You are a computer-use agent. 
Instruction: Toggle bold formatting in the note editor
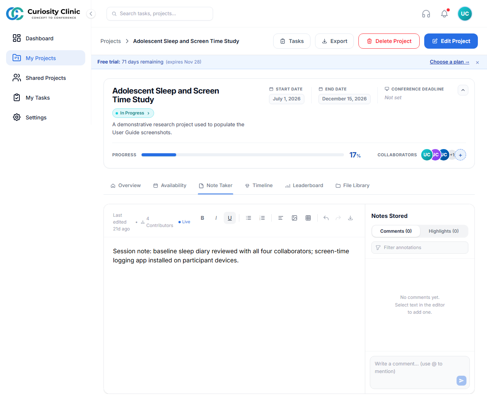pyautogui.click(x=202, y=218)
